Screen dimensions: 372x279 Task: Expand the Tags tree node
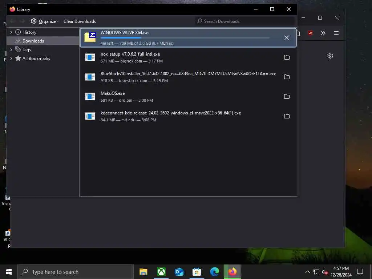pos(11,49)
